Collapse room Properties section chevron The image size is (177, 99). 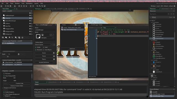[x=31, y=71]
